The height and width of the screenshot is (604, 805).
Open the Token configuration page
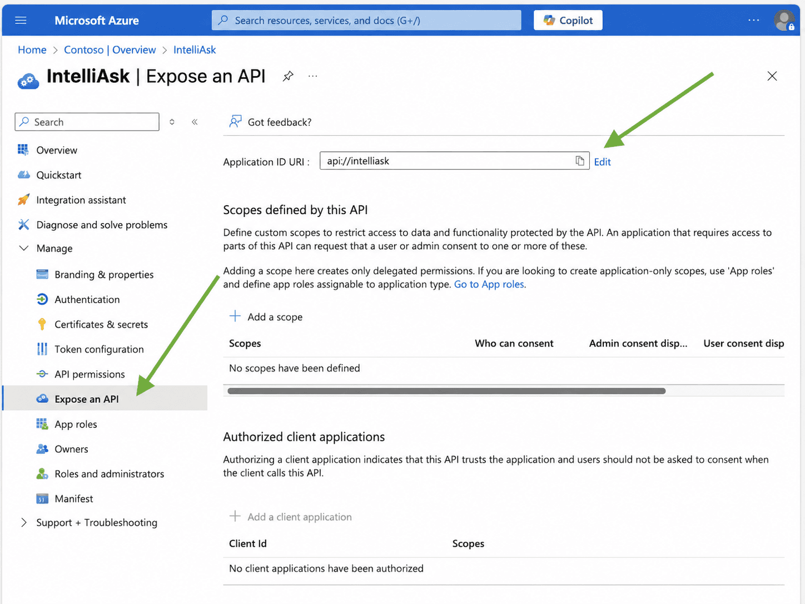coord(99,349)
